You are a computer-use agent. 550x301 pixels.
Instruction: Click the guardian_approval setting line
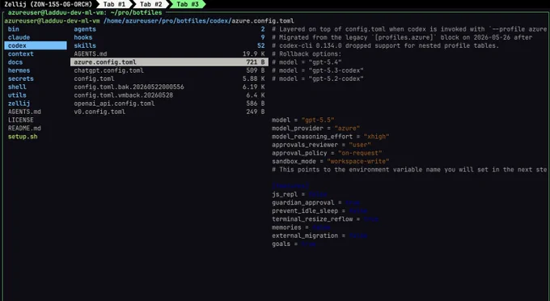tap(315, 202)
